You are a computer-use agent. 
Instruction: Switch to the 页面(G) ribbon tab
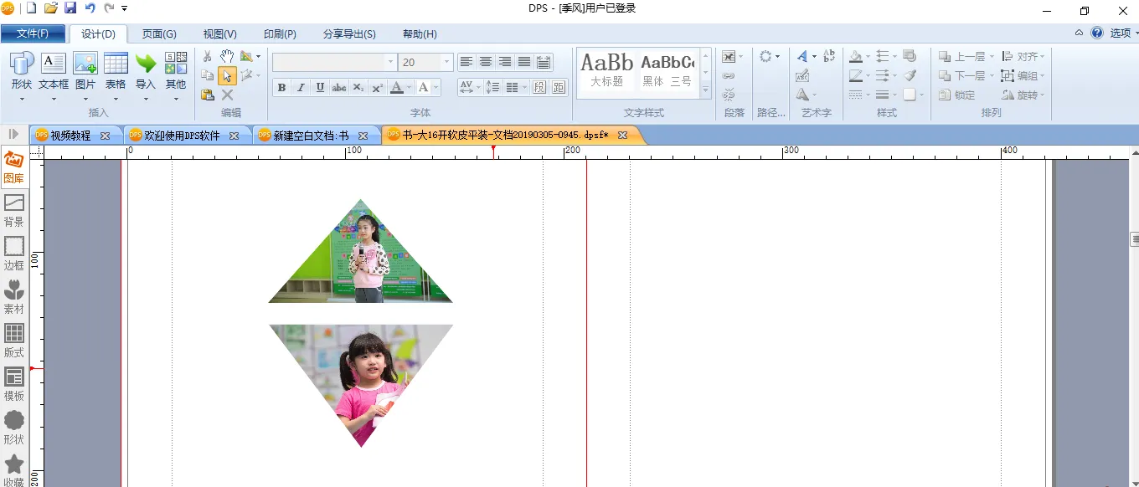click(x=159, y=34)
